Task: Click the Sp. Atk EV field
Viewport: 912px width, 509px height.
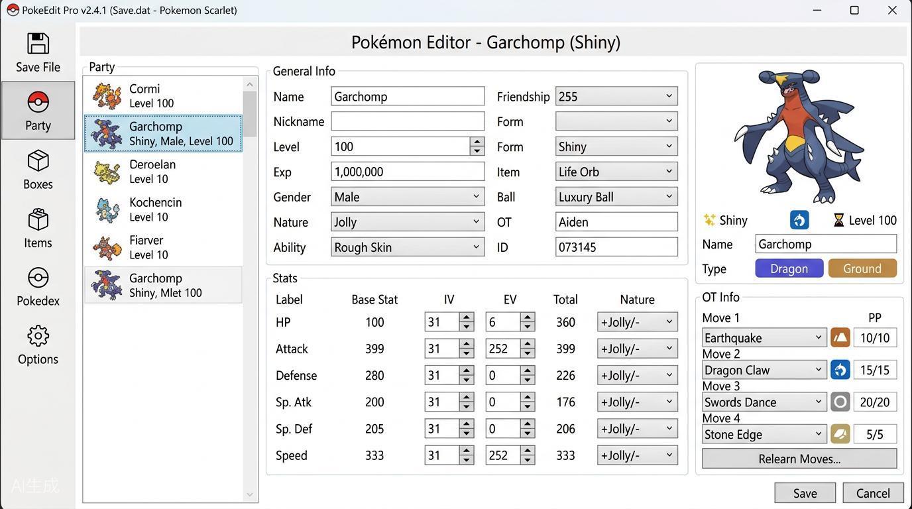Action: coord(503,402)
